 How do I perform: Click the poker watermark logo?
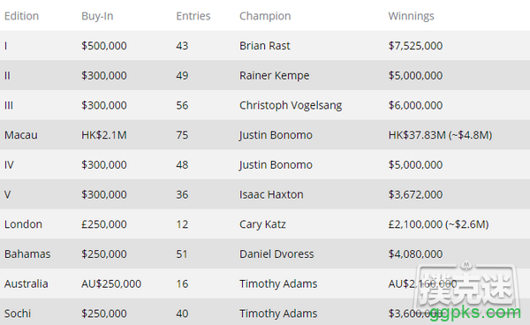[466, 284]
